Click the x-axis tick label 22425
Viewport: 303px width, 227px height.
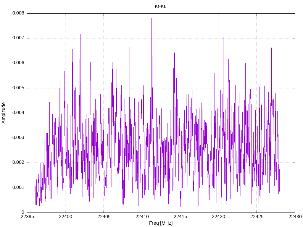click(257, 217)
